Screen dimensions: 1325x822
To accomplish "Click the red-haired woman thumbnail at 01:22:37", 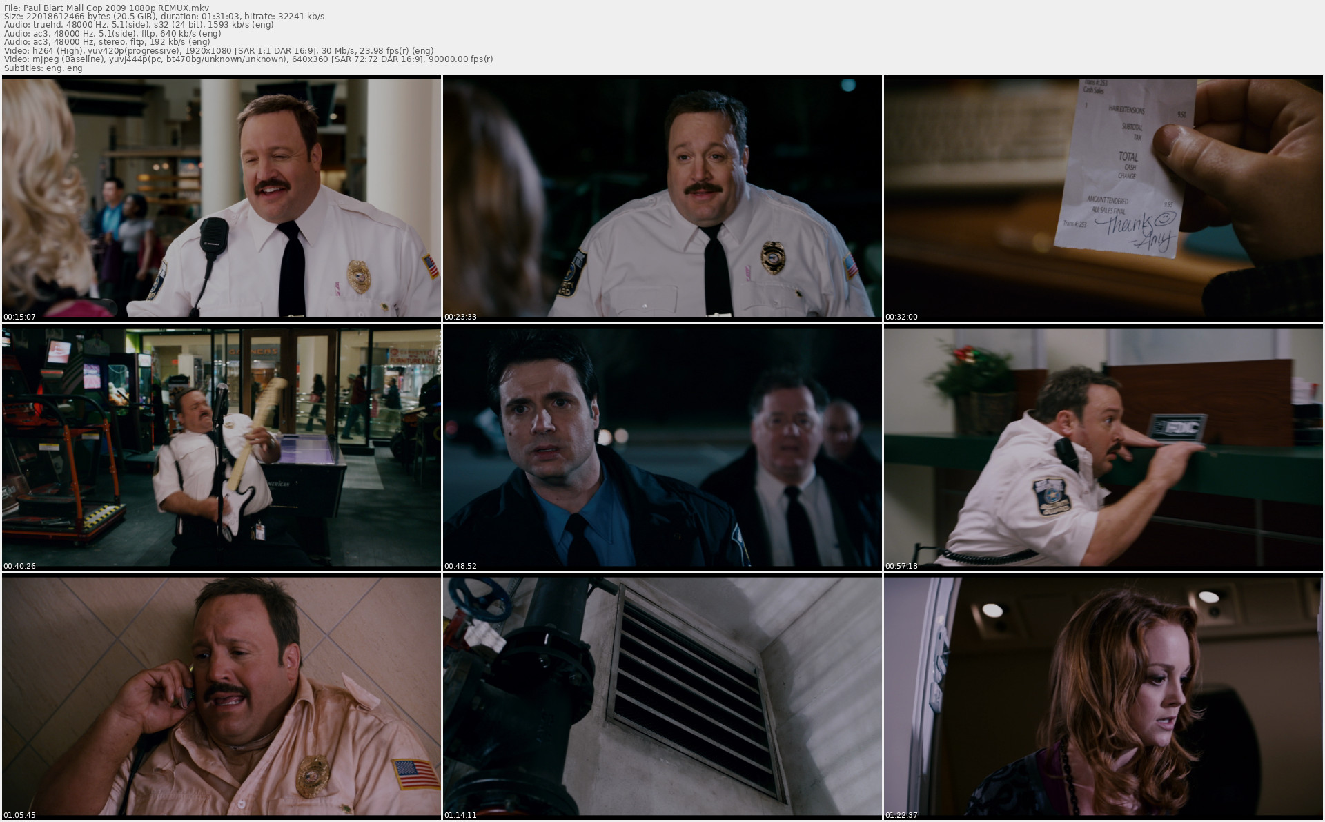I will 1103,696.
